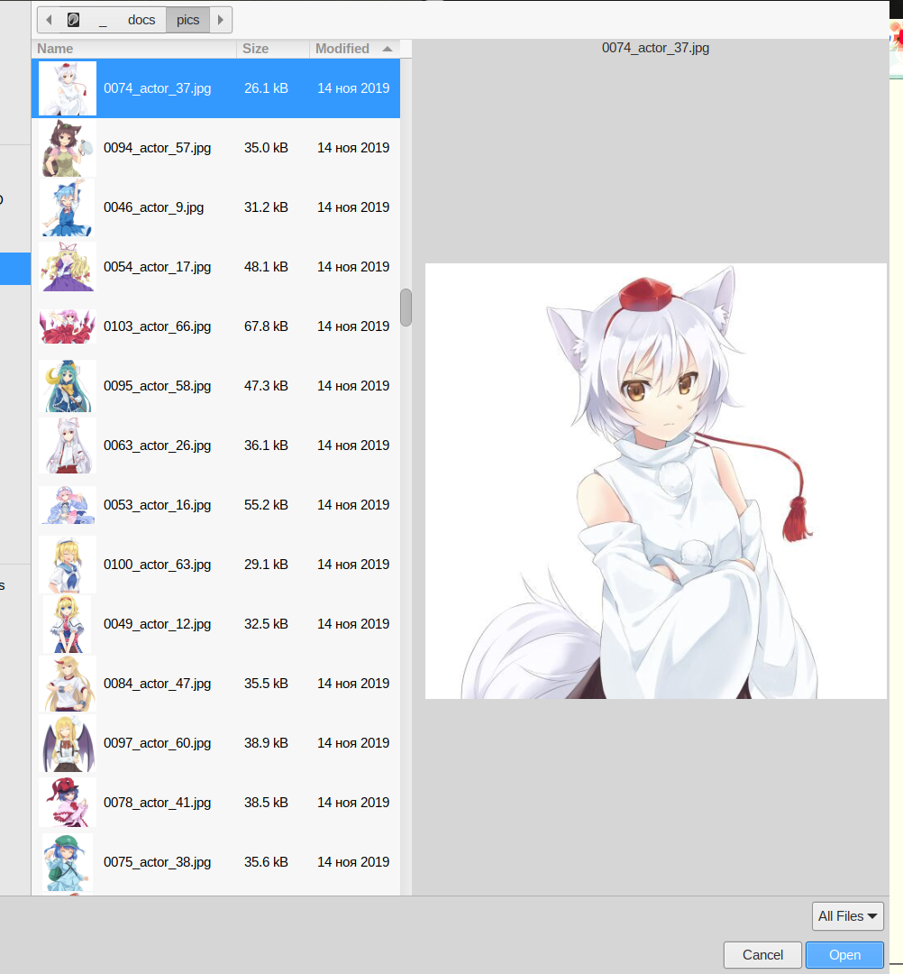Click the Open button

(844, 955)
